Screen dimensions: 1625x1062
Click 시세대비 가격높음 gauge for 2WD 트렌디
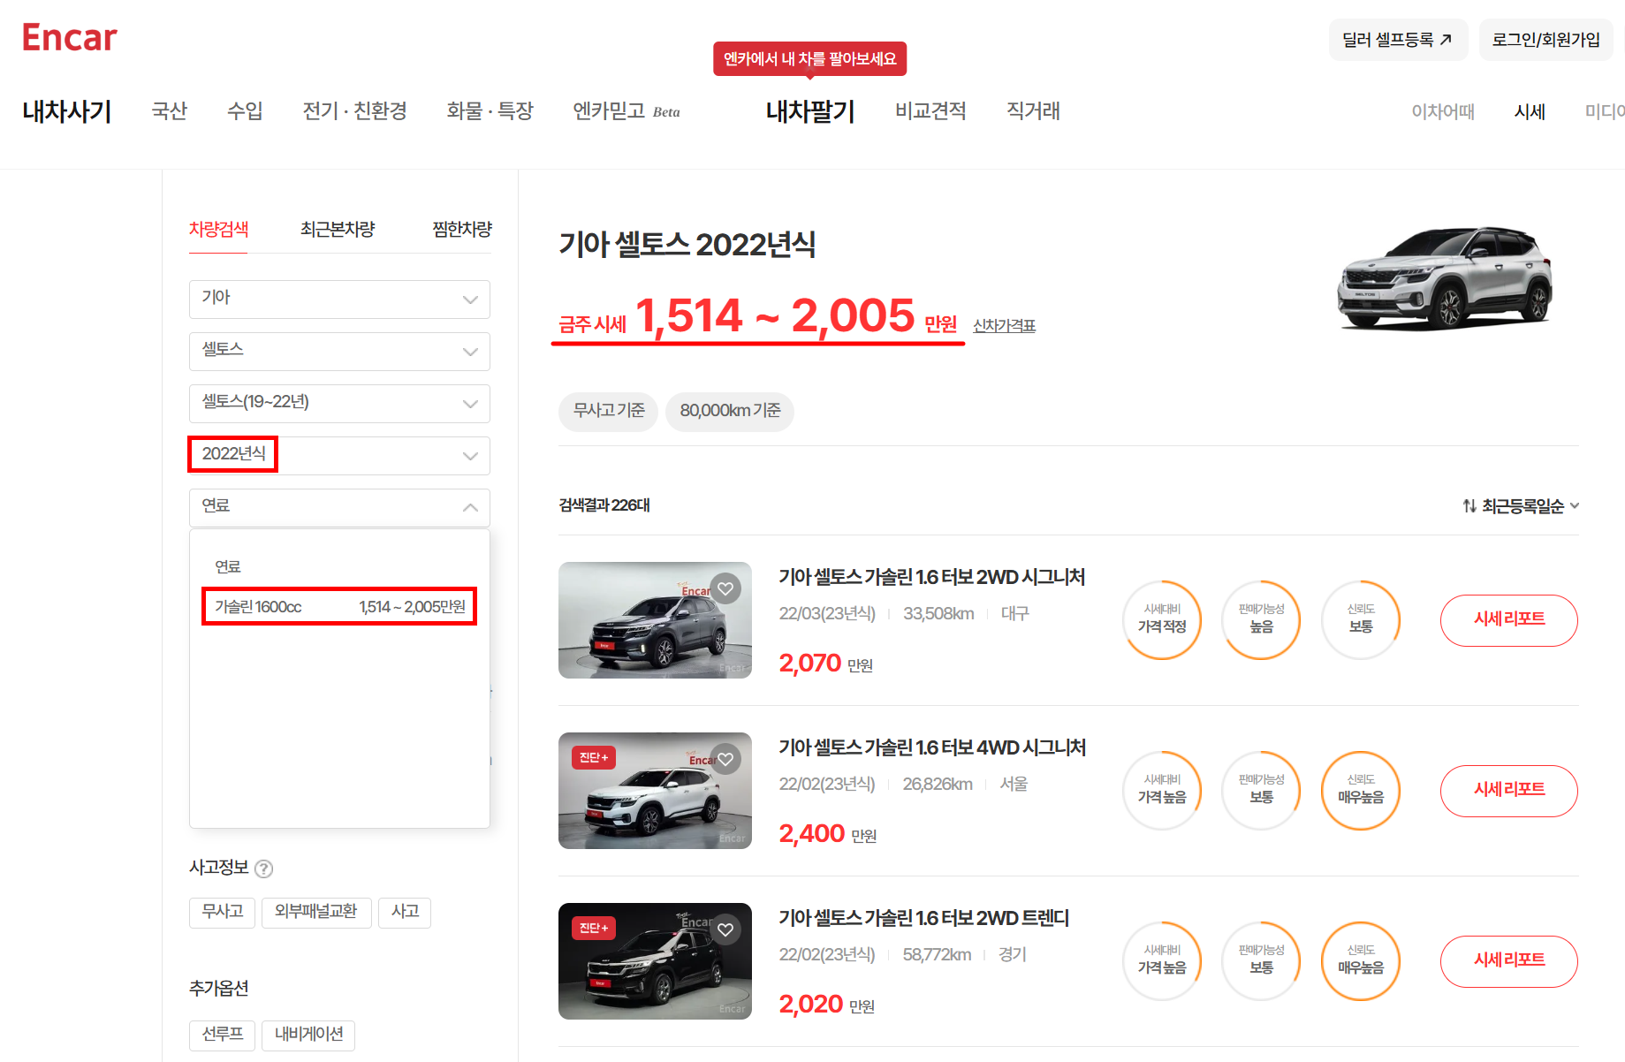click(1162, 961)
